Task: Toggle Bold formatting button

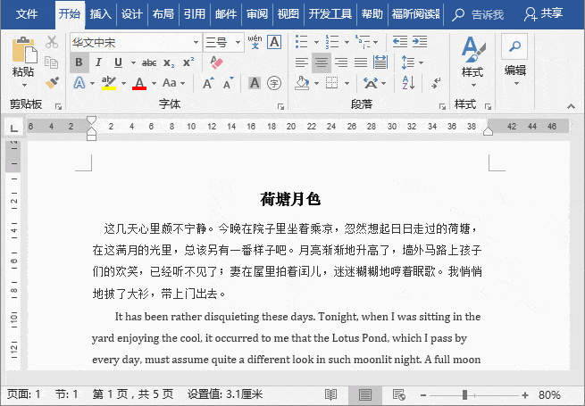Action: [x=79, y=62]
